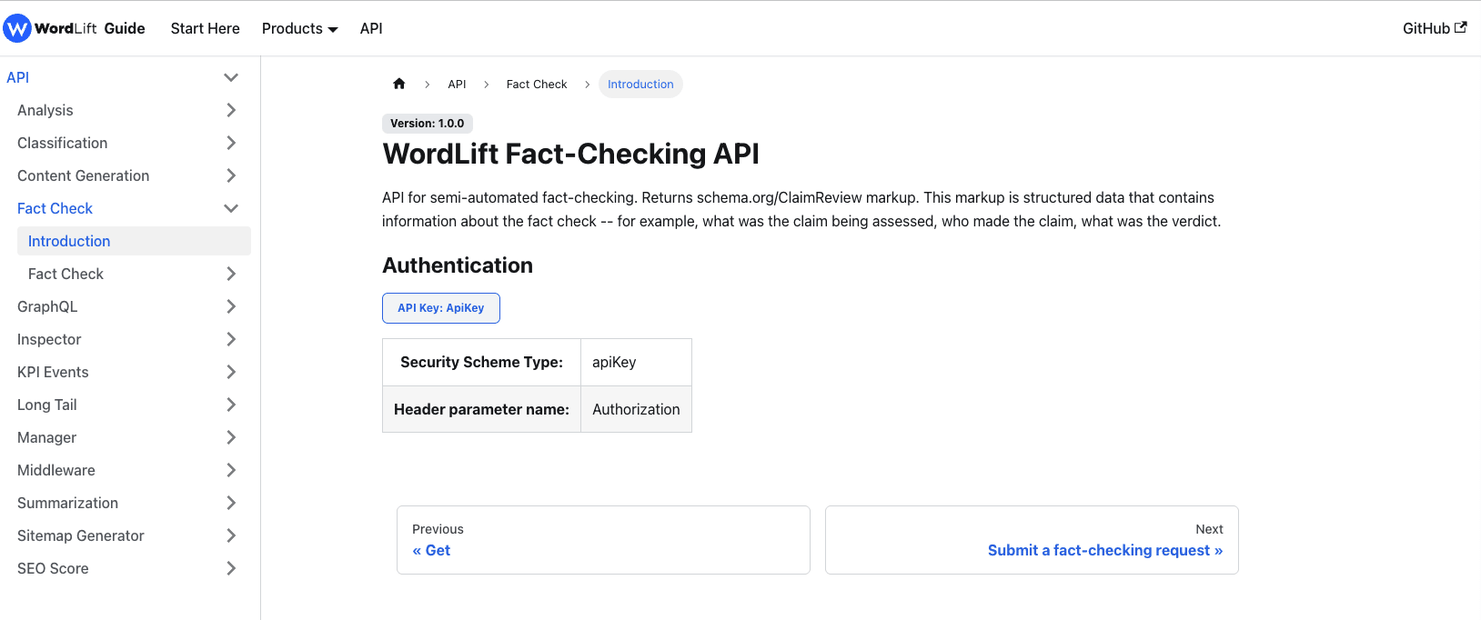Click the Middleware sidebar item
1481x620 pixels.
(x=55, y=470)
